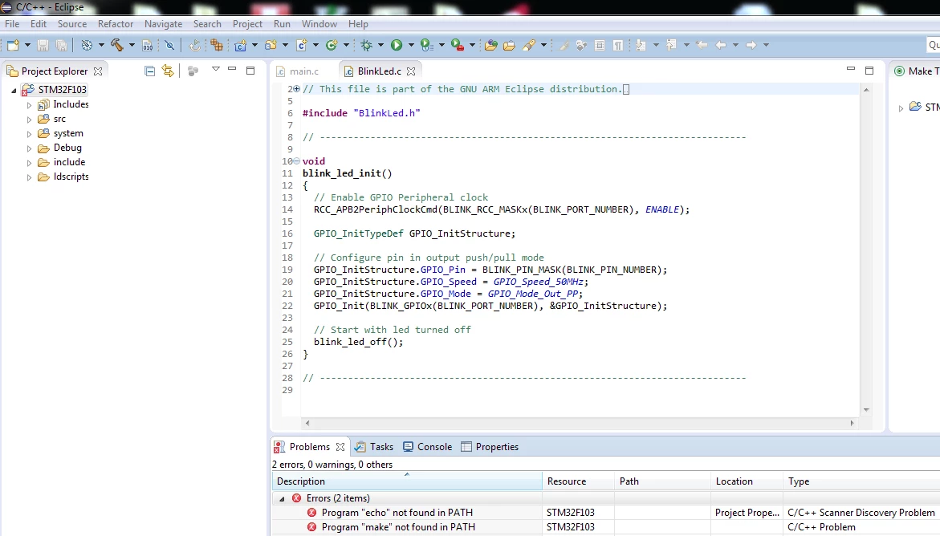
Task: Select the Debug folder
Action: coord(67,148)
